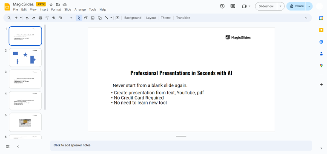The image size is (327, 154).
Task: Expand new slide layout dropdown arrow
Action: point(20,18)
